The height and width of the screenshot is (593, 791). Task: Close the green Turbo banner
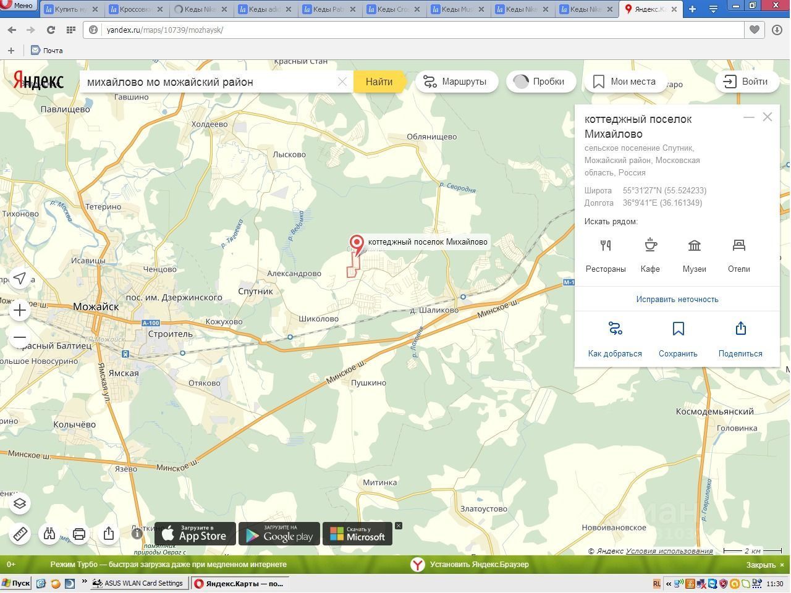coord(765,565)
